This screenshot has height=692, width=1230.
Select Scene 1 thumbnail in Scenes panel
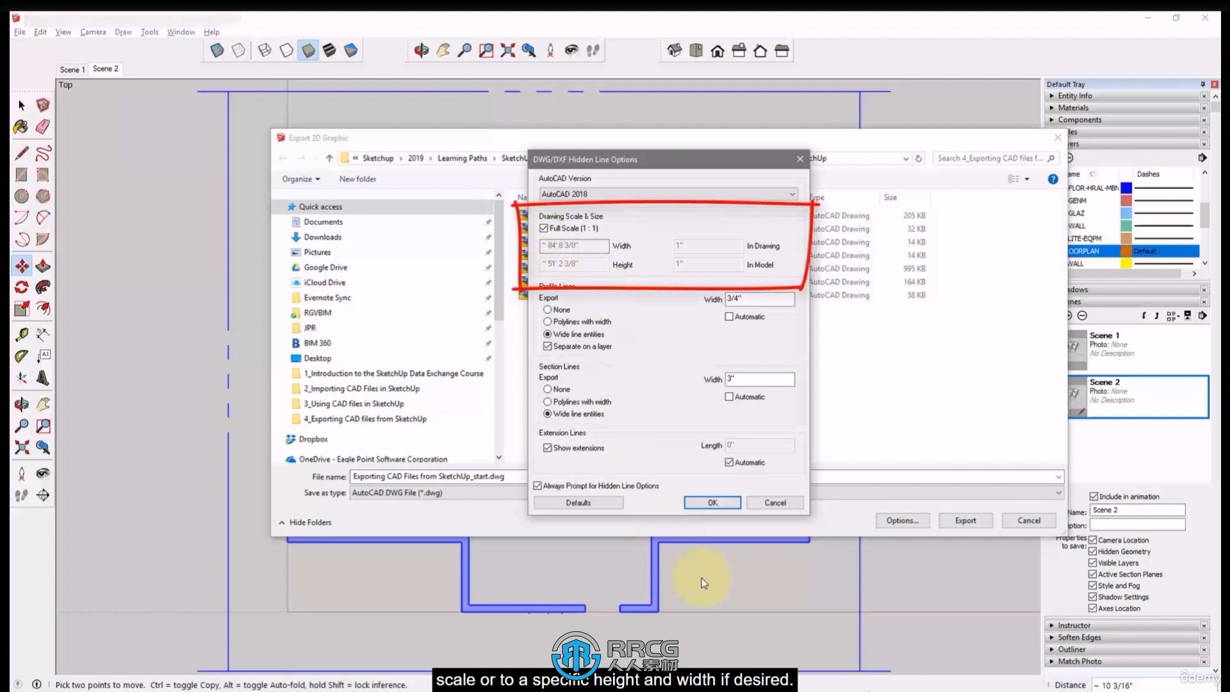tap(1078, 350)
